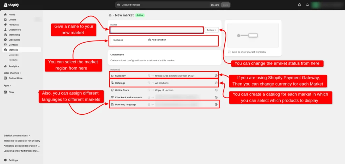Click the plus icon on Online Store row
This screenshot has width=345, height=164.
pos(216,90)
